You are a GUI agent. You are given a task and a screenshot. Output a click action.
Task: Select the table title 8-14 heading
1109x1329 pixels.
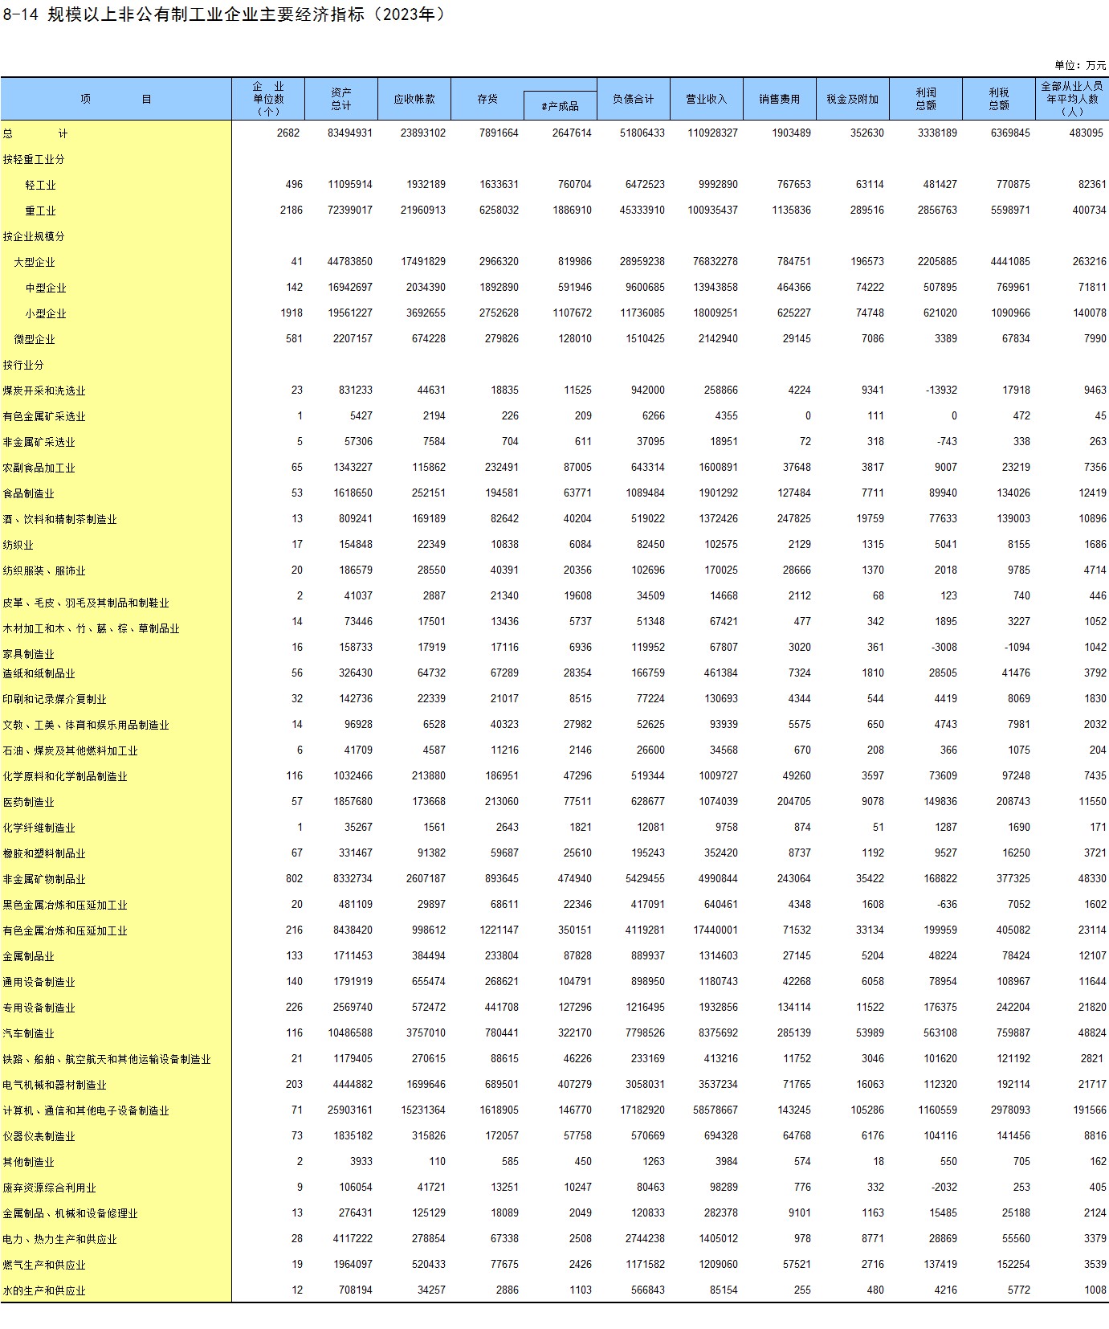(224, 14)
